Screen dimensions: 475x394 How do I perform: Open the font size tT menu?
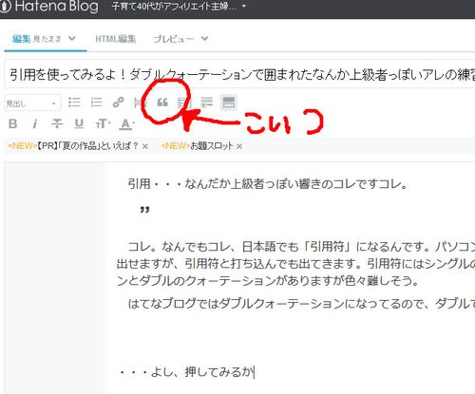click(x=103, y=123)
